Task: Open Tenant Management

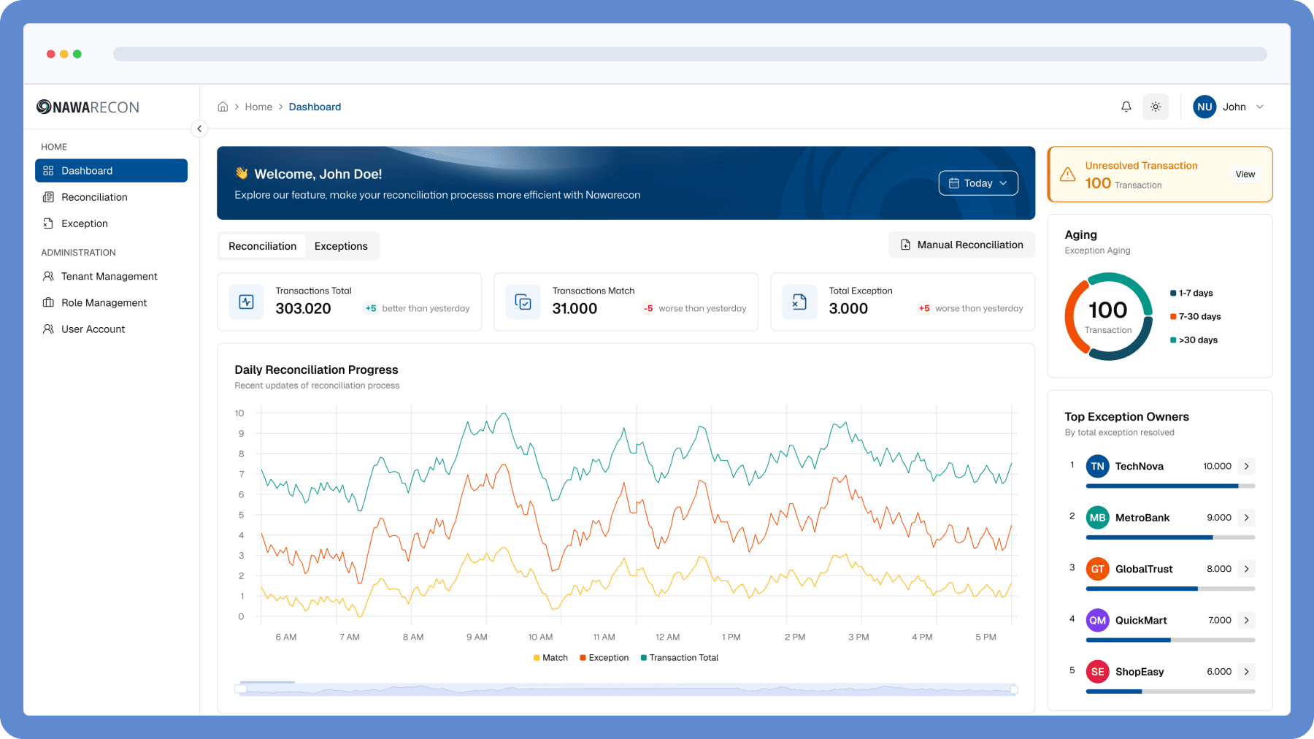Action: [111, 276]
